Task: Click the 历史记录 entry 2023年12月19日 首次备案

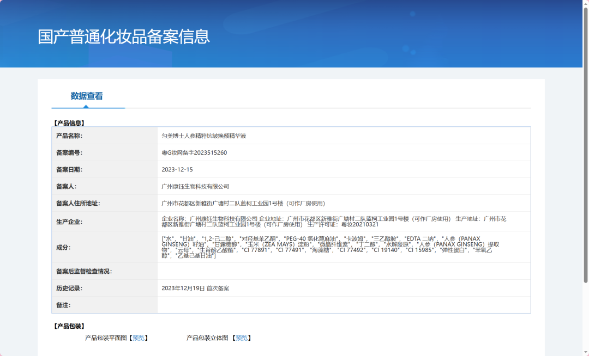Action: tap(195, 288)
